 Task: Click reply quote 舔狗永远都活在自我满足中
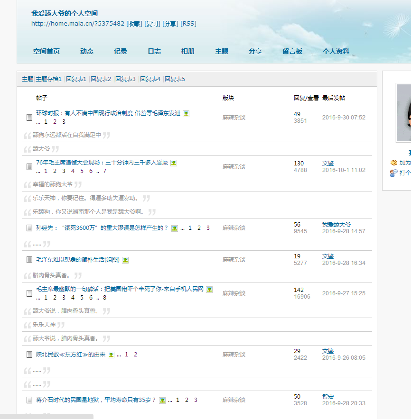coord(67,135)
